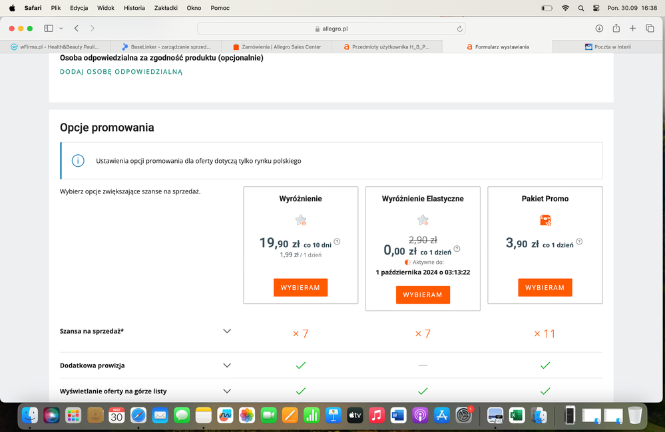Open the Zakładki menu

tap(165, 8)
